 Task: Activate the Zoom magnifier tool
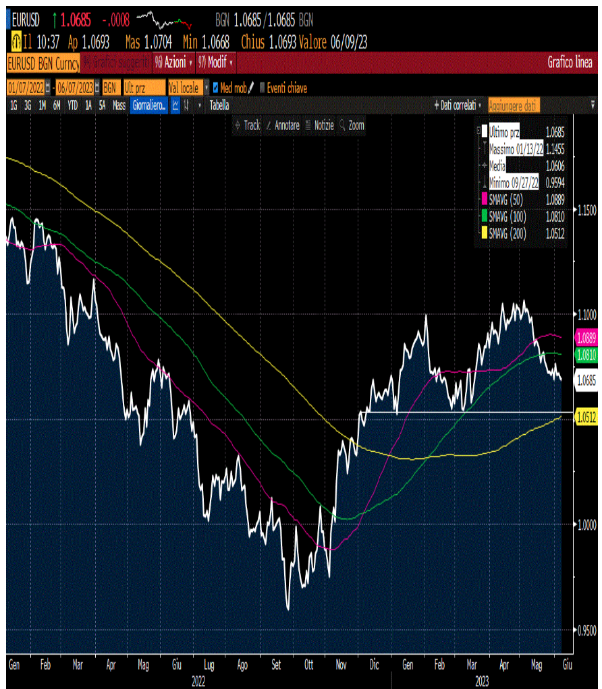(x=352, y=125)
